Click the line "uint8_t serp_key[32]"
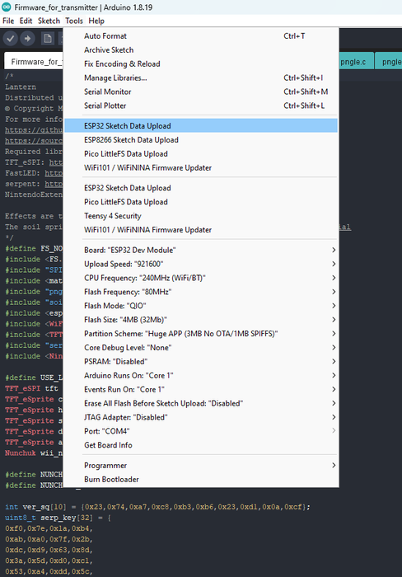The height and width of the screenshot is (577, 402). coord(58,518)
